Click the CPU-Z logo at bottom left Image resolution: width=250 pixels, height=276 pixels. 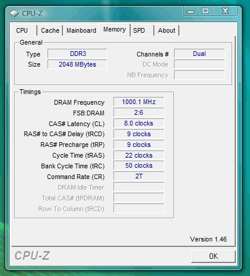pos(32,256)
